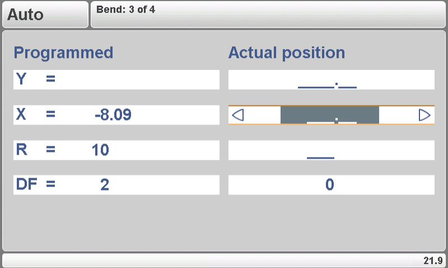Click the Y axis label
The height and width of the screenshot is (268, 448).
[x=21, y=80]
